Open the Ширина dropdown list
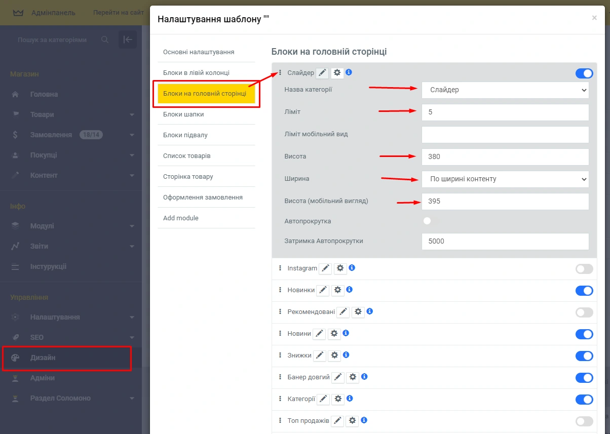610x434 pixels. tap(505, 179)
